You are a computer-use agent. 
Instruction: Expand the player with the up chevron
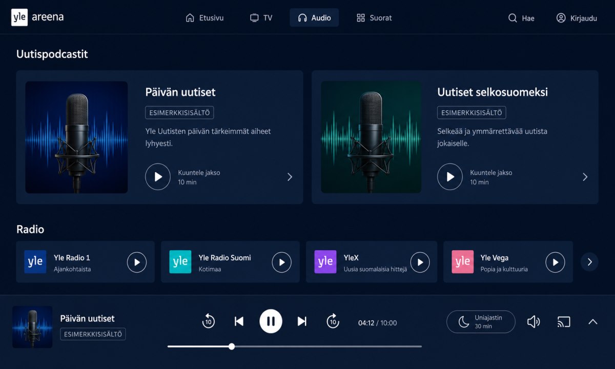point(593,322)
